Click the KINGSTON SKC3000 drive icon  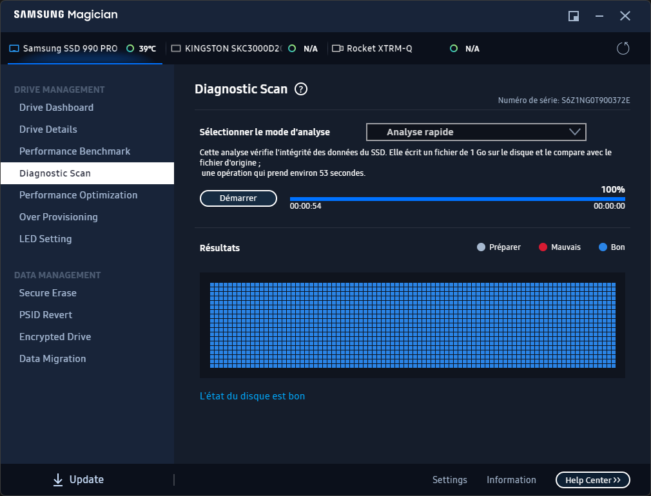tap(176, 48)
